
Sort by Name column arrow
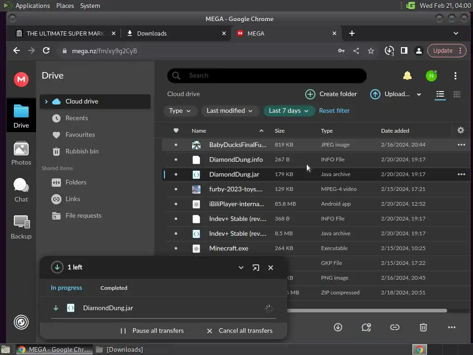pyautogui.click(x=261, y=131)
